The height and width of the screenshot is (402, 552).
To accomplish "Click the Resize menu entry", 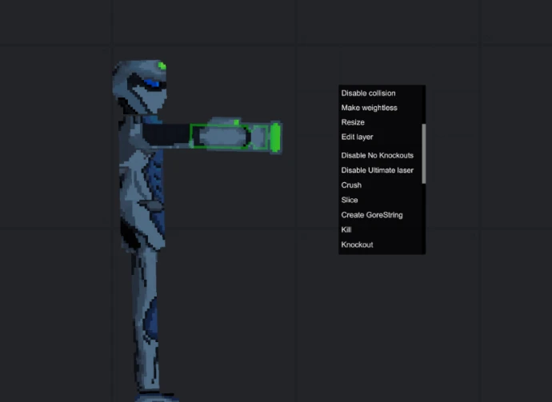I will (x=353, y=122).
